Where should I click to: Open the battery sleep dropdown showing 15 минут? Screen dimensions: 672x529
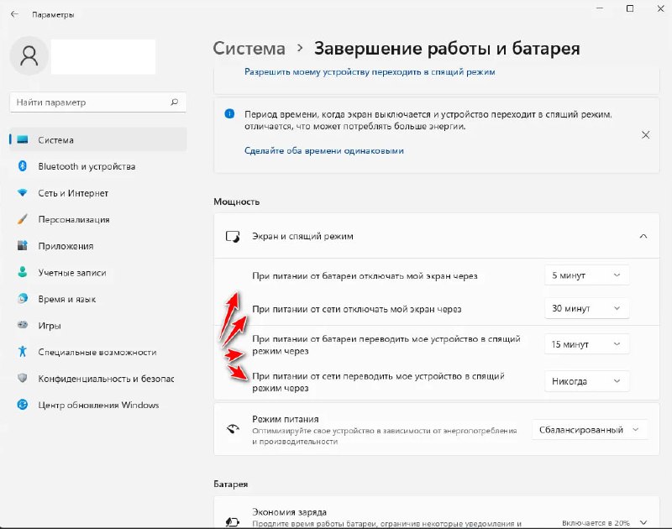[x=586, y=344]
